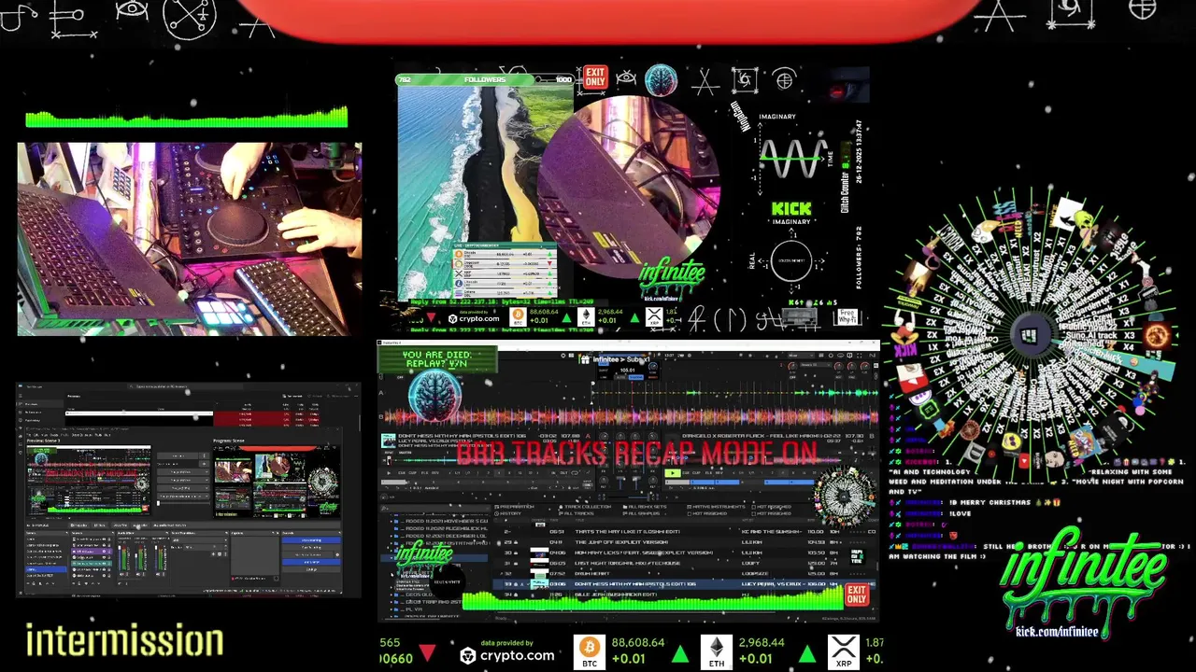
Task: Click the blue Studio Mode button in OBS Controls
Action: (x=311, y=562)
